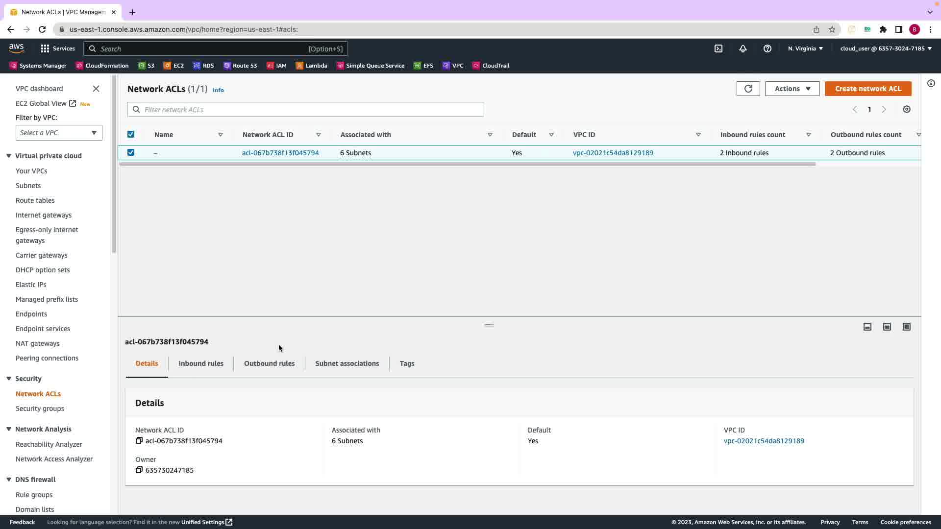The image size is (941, 529).
Task: Click the notifications bell icon
Action: coord(743,48)
